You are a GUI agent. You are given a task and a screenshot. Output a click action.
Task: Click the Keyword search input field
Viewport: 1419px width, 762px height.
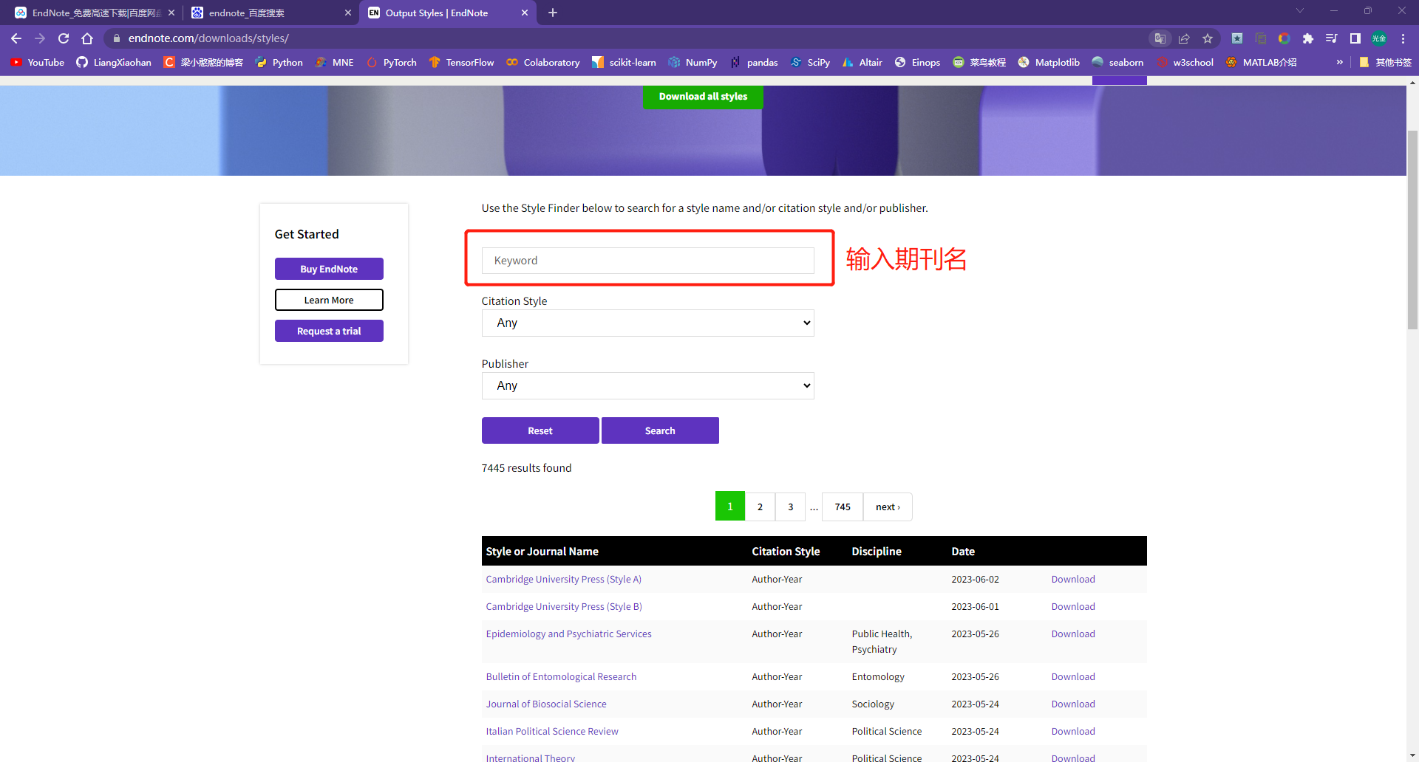tap(647, 261)
